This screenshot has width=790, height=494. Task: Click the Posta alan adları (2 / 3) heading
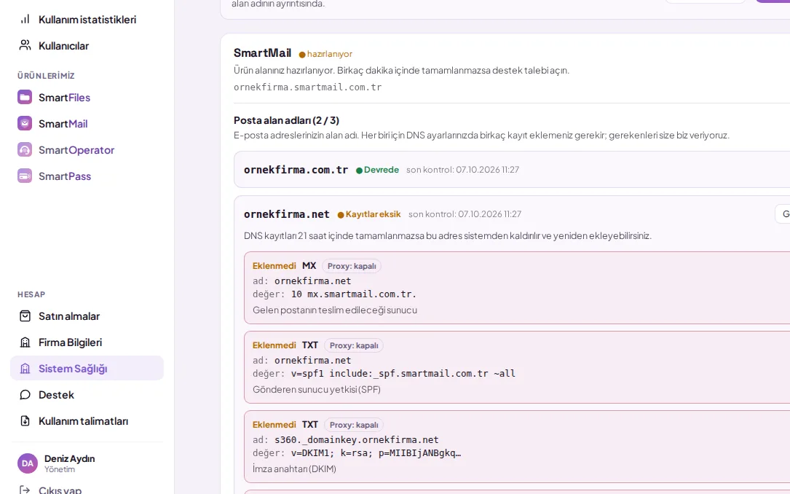click(286, 120)
